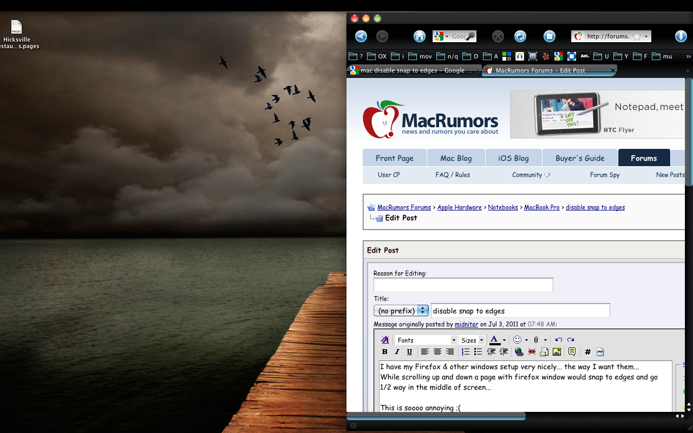Open the URL bar history dropdown arrow
The height and width of the screenshot is (433, 693).
point(646,36)
